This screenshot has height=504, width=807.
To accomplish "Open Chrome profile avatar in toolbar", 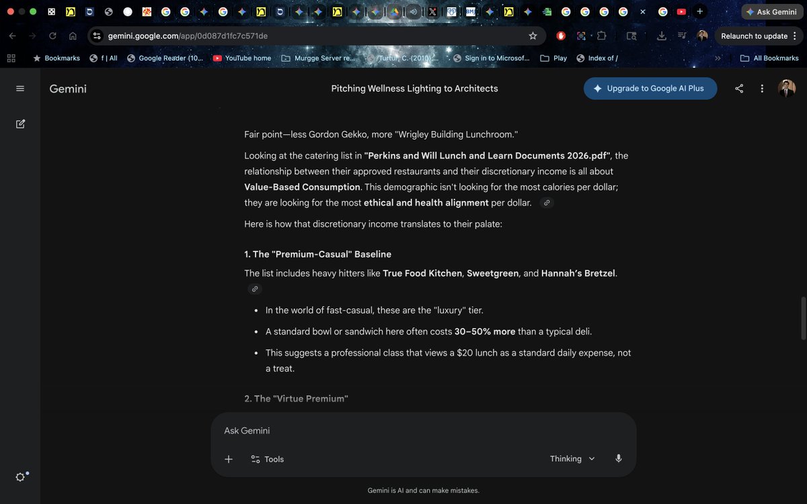I will click(x=702, y=36).
